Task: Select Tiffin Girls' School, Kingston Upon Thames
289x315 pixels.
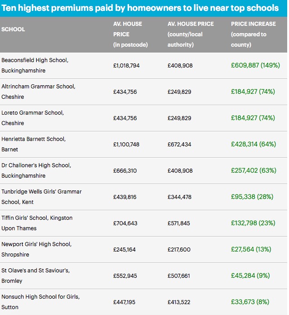Action: point(37,223)
